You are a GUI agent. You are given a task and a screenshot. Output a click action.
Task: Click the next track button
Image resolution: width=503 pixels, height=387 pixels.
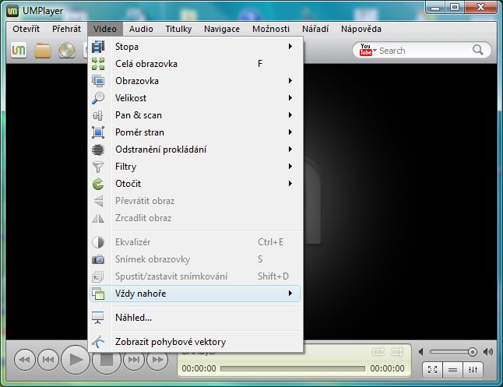pos(134,360)
